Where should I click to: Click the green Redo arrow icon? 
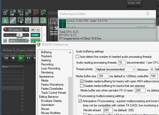pyautogui.click(x=43, y=13)
